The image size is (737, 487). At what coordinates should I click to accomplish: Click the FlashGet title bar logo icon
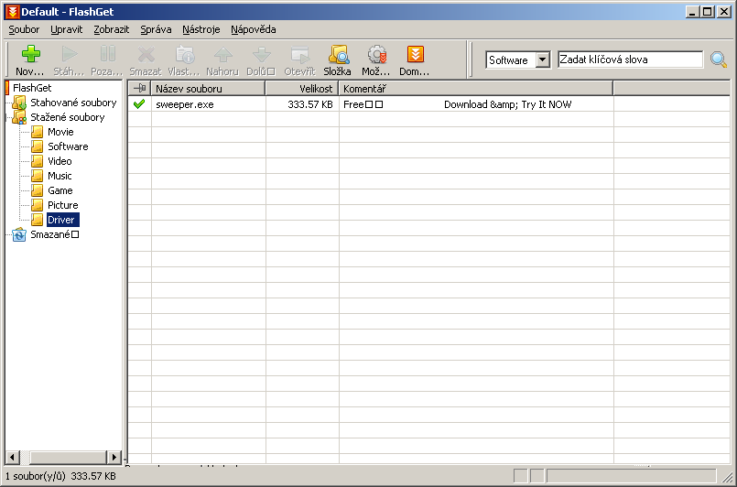point(13,12)
